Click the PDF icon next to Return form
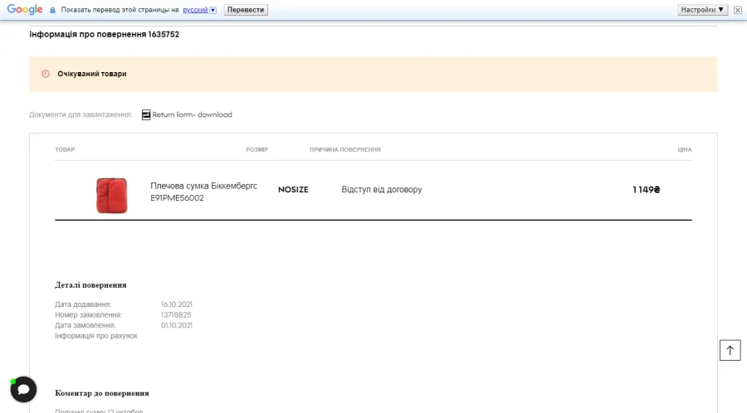747x413 pixels. click(146, 114)
